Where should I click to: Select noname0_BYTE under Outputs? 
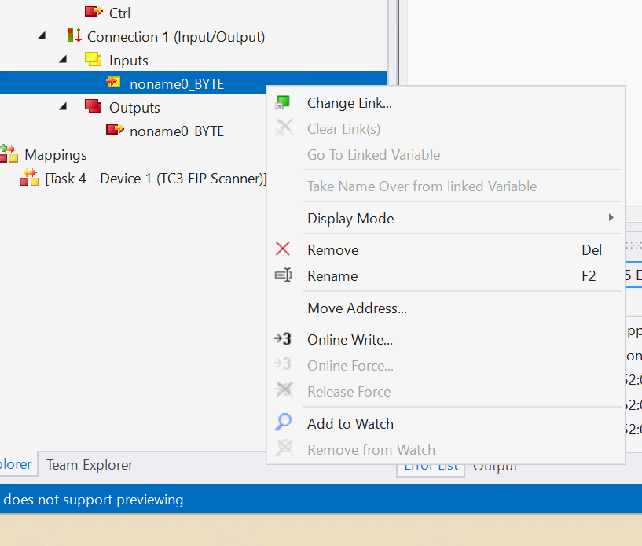(x=176, y=131)
